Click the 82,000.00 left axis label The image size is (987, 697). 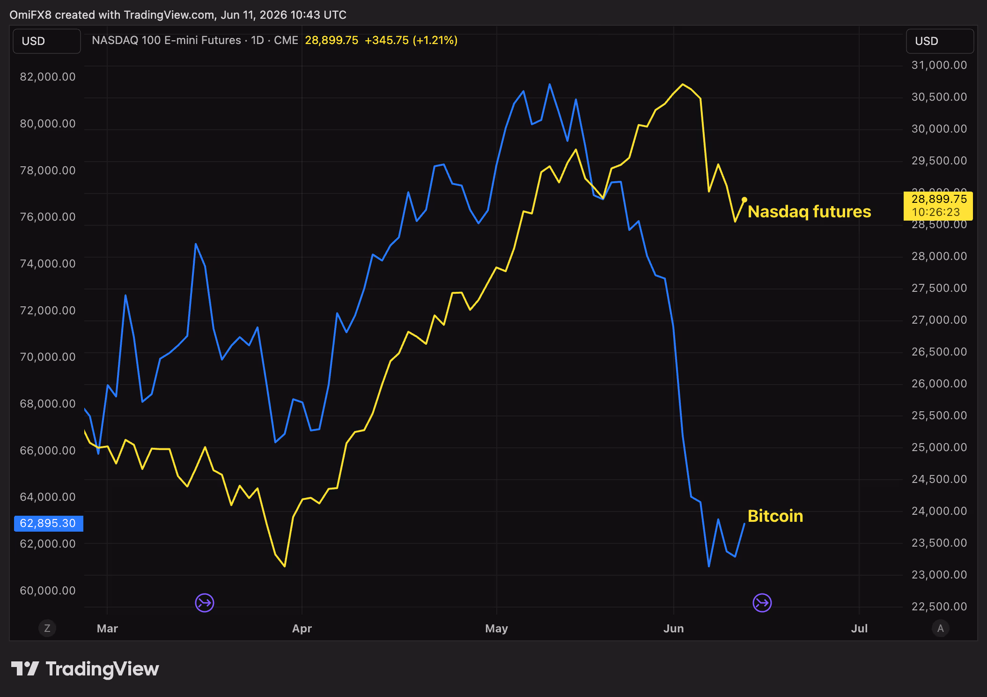48,77
